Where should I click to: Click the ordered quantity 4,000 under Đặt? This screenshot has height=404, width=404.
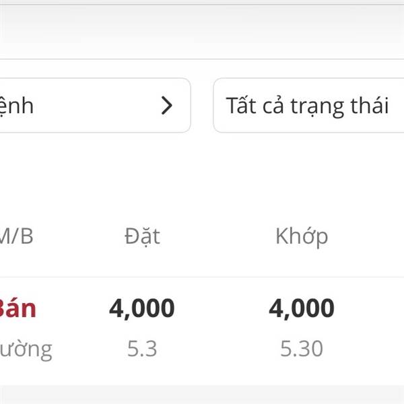142,308
